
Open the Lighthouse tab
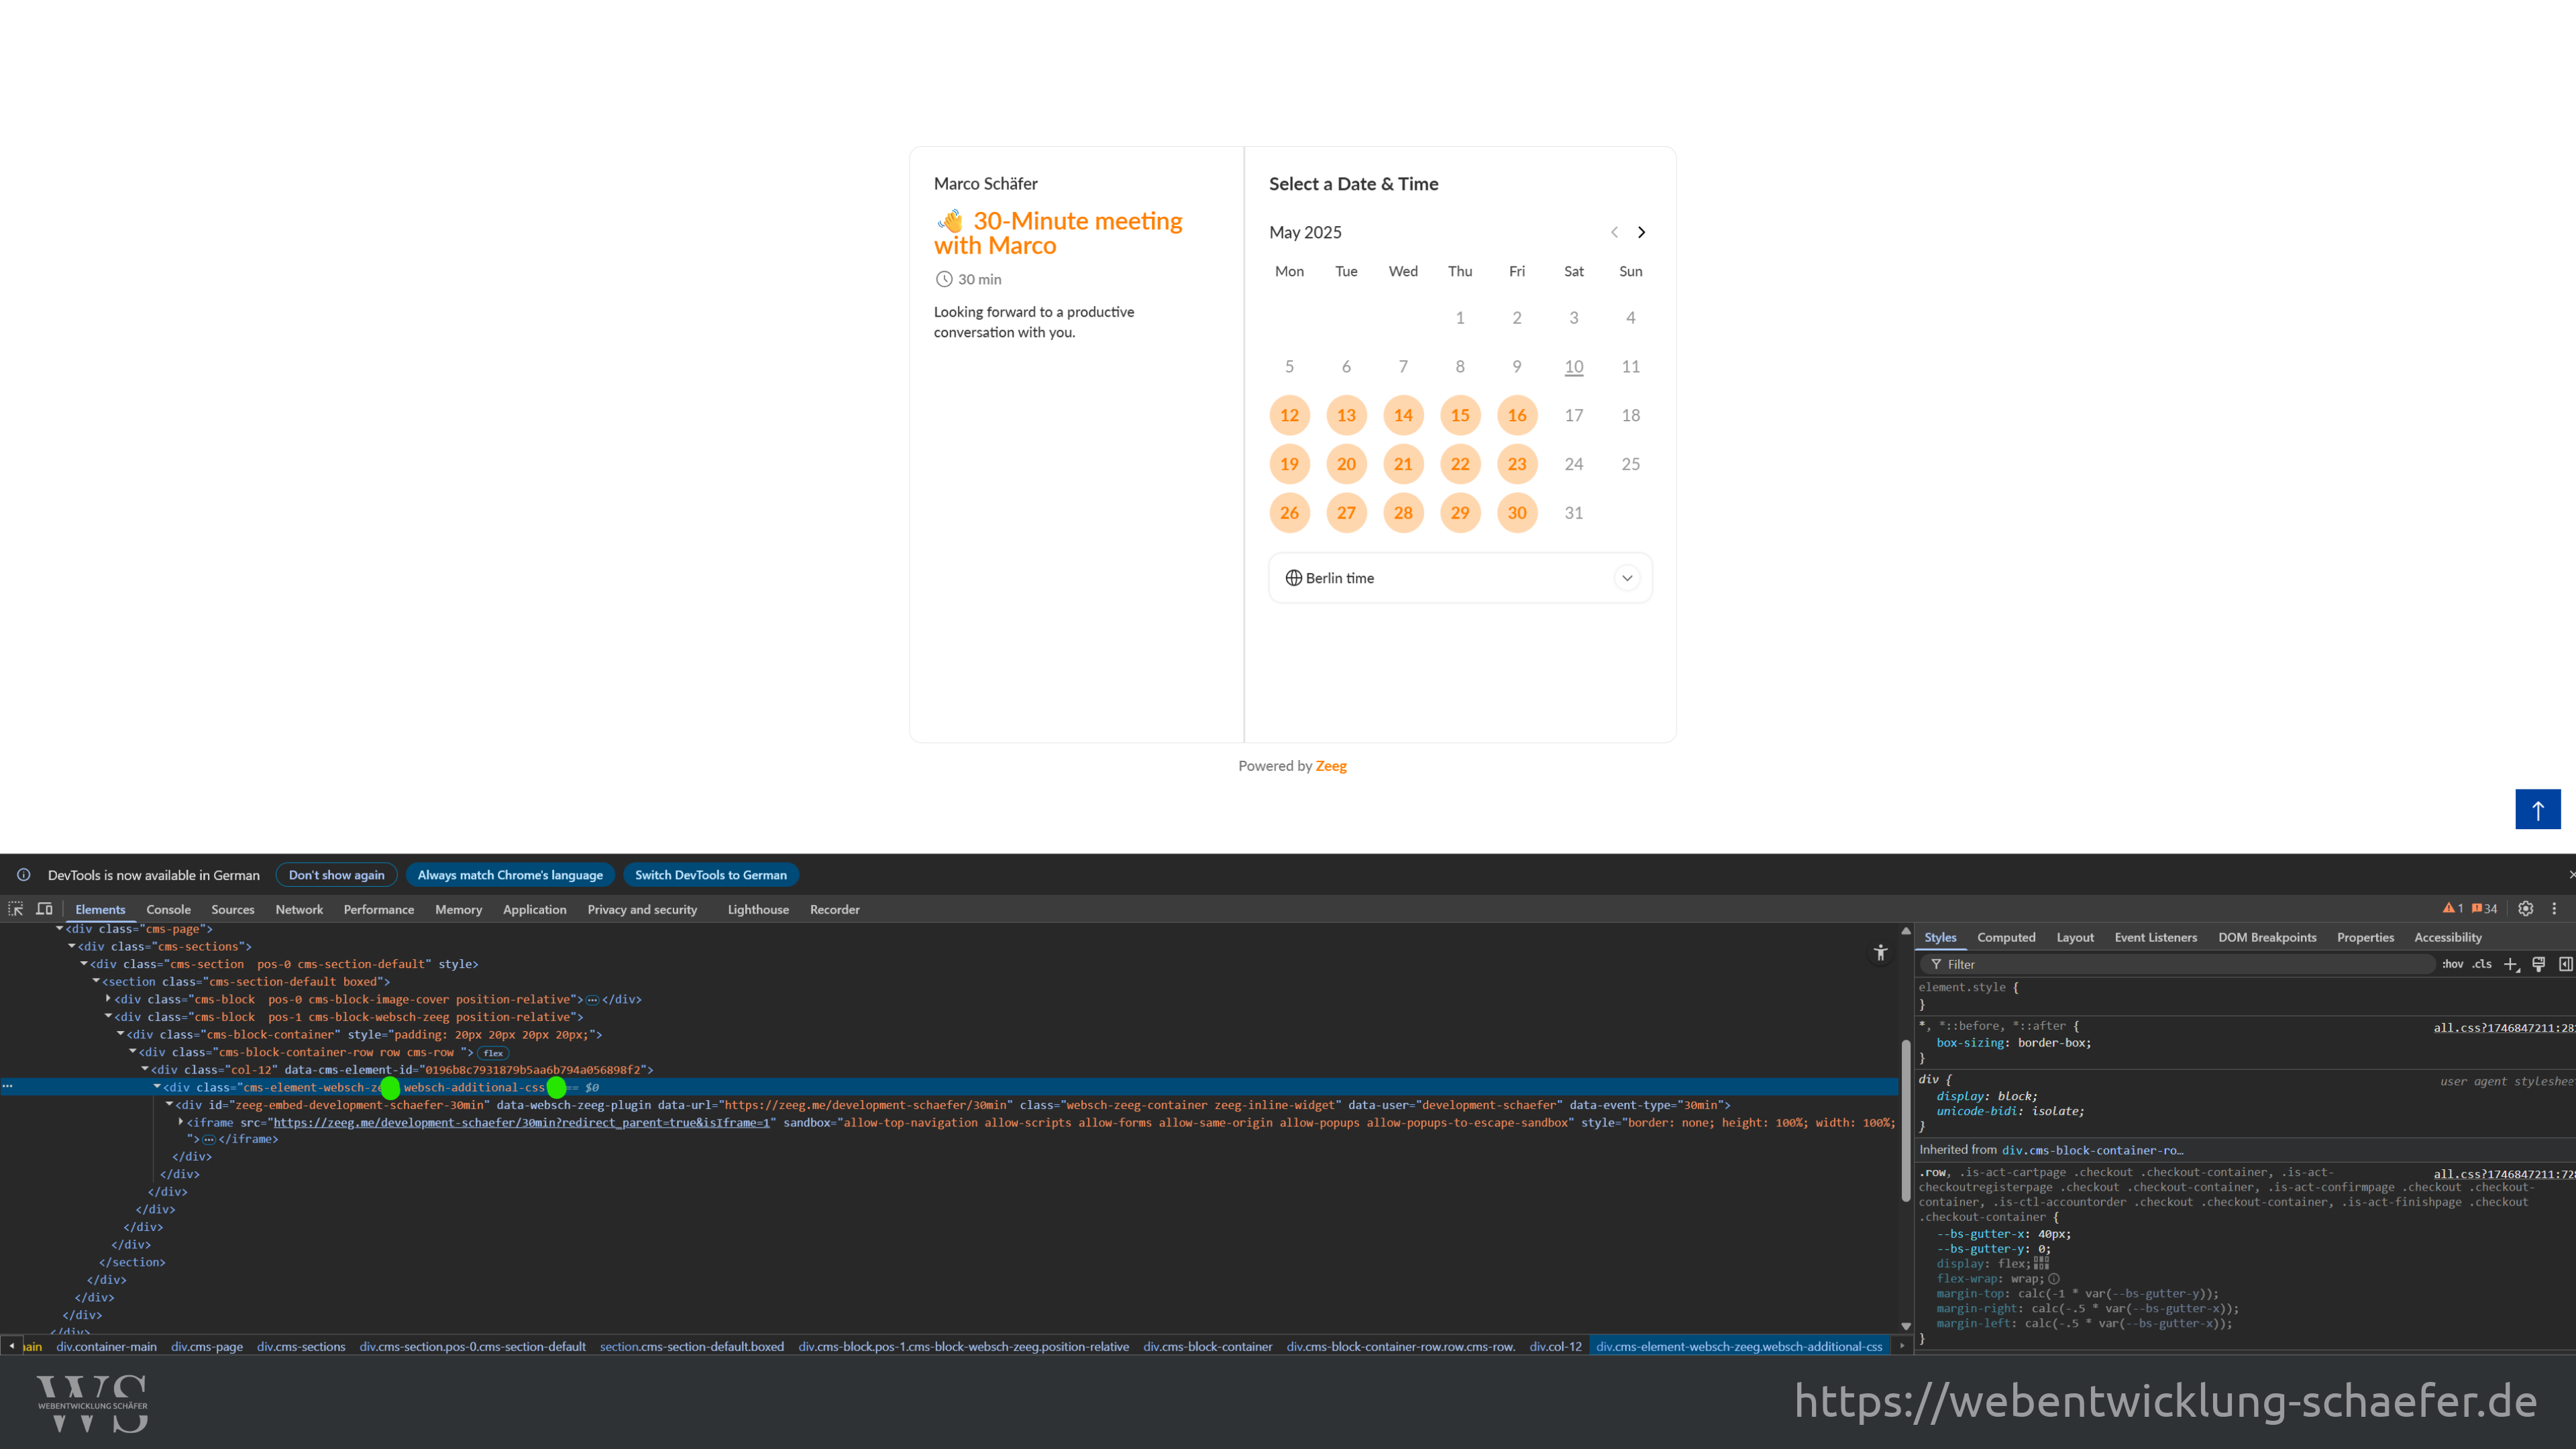(758, 909)
